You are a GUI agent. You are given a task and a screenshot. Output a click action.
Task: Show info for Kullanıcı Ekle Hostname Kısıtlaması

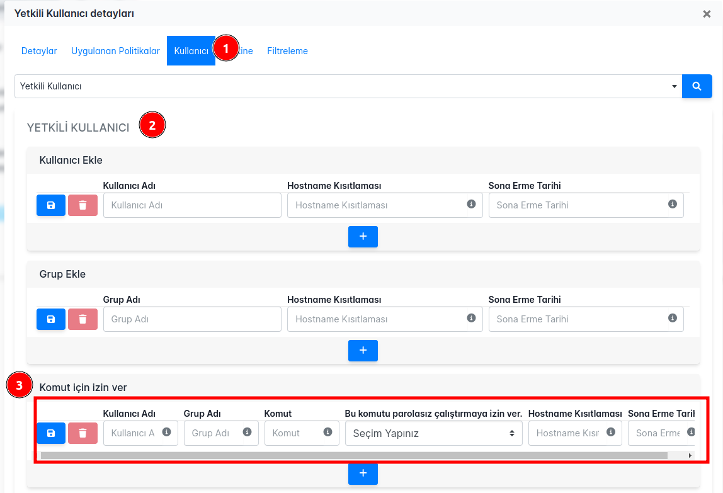coord(471,204)
